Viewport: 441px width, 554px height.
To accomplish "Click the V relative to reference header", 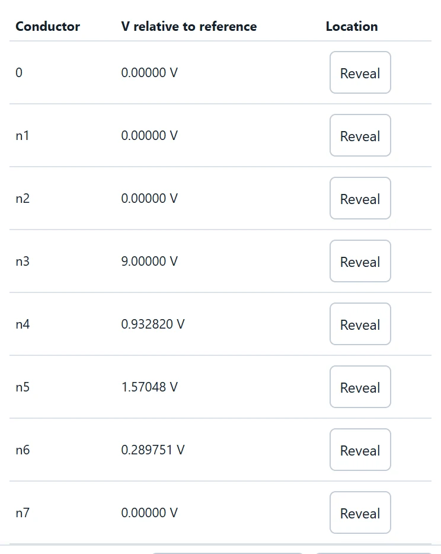I will [x=189, y=27].
